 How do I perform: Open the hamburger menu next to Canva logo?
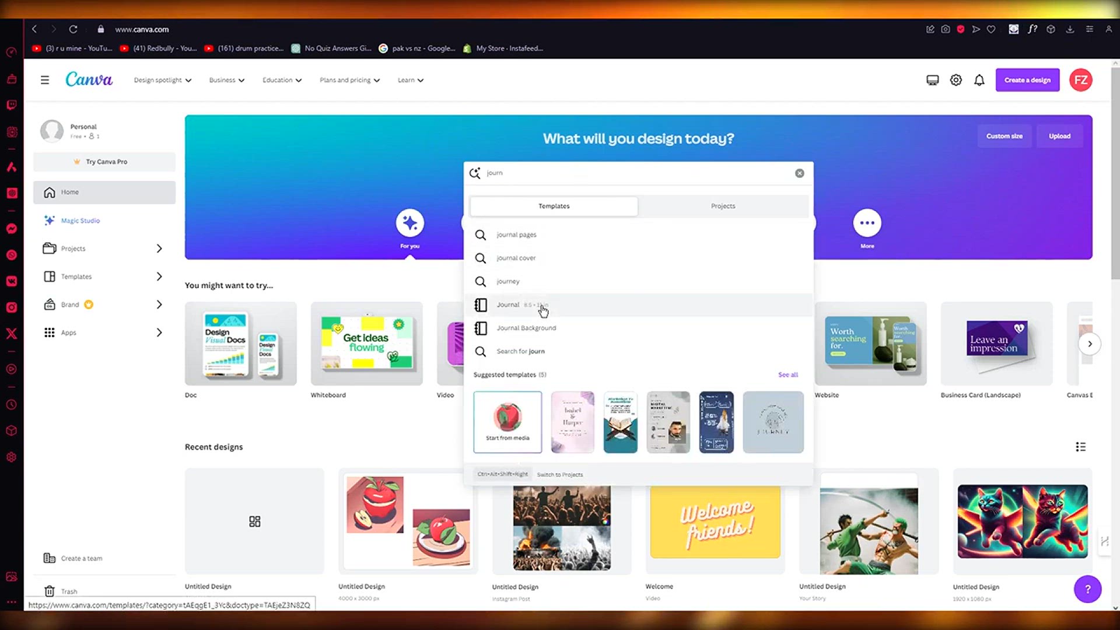click(x=45, y=80)
